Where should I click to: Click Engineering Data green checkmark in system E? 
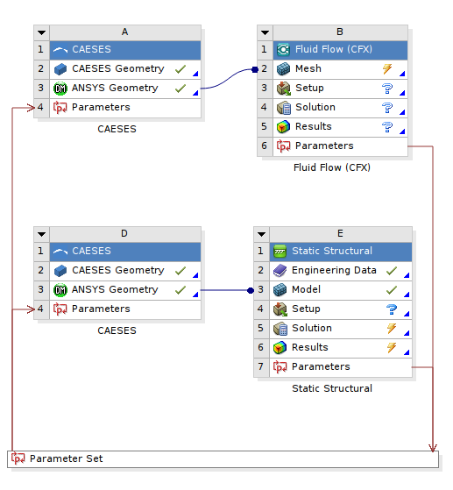(x=392, y=271)
